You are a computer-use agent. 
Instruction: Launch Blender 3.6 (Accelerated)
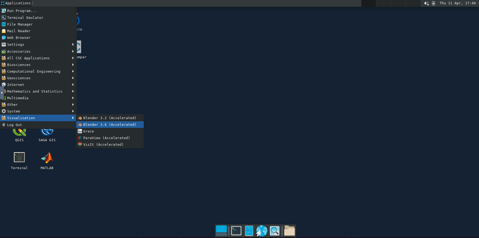pyautogui.click(x=110, y=124)
